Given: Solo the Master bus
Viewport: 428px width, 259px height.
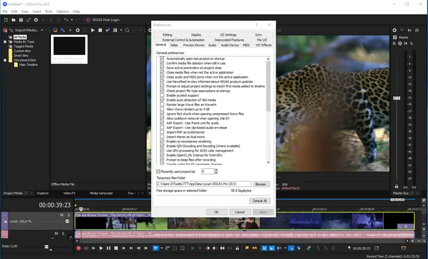Looking at the screenshot, I should pyautogui.click(x=411, y=43).
